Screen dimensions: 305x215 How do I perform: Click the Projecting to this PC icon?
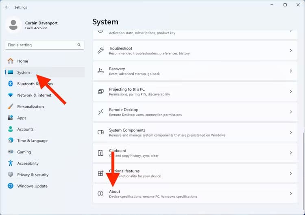[100, 91]
